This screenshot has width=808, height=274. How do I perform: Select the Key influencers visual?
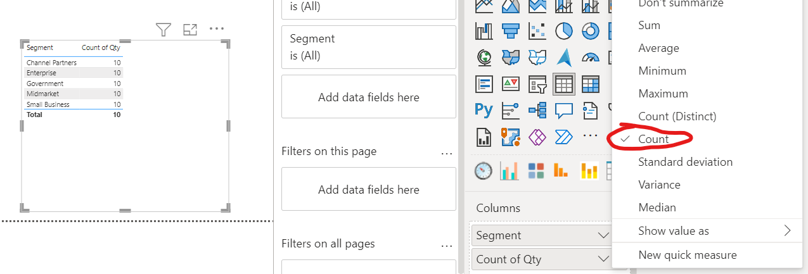pos(511,110)
